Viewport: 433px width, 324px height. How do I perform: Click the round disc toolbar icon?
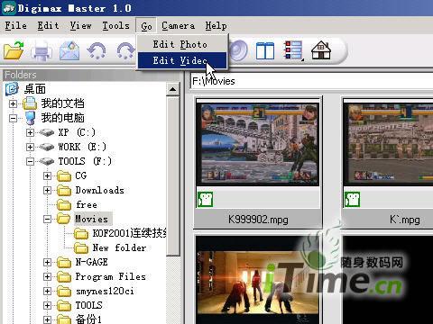(x=239, y=50)
